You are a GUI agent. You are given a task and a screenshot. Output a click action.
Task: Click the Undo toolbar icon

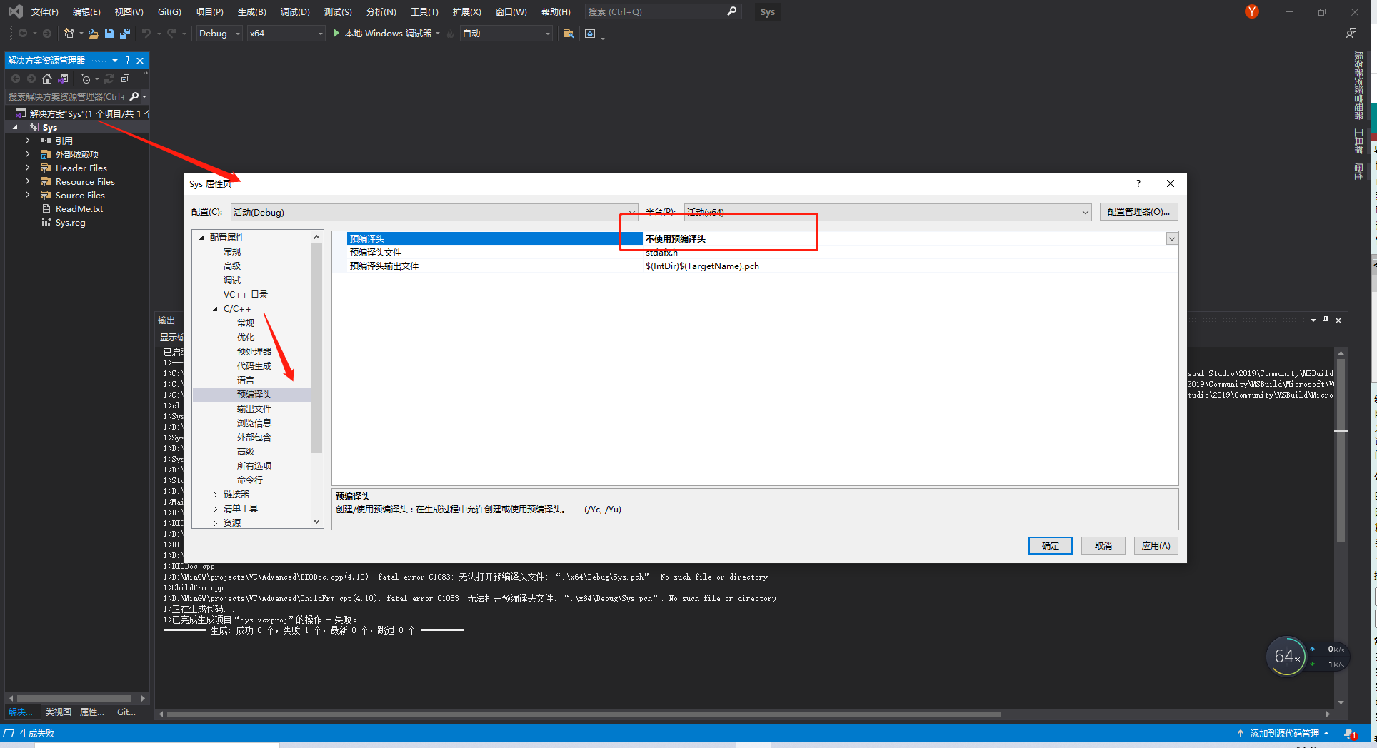point(146,33)
